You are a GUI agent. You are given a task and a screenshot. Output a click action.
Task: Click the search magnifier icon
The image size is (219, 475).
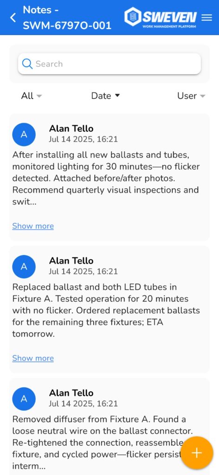point(27,64)
